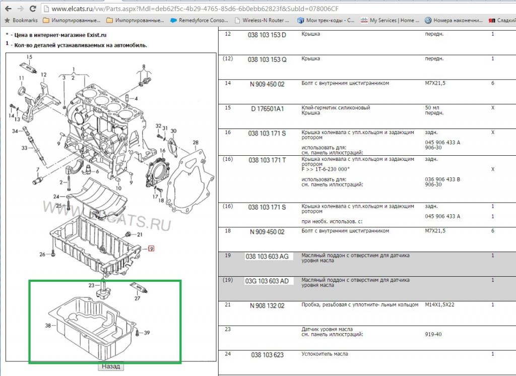Click position number 21 in the parts table
The width and height of the screenshot is (516, 376).
point(228,304)
